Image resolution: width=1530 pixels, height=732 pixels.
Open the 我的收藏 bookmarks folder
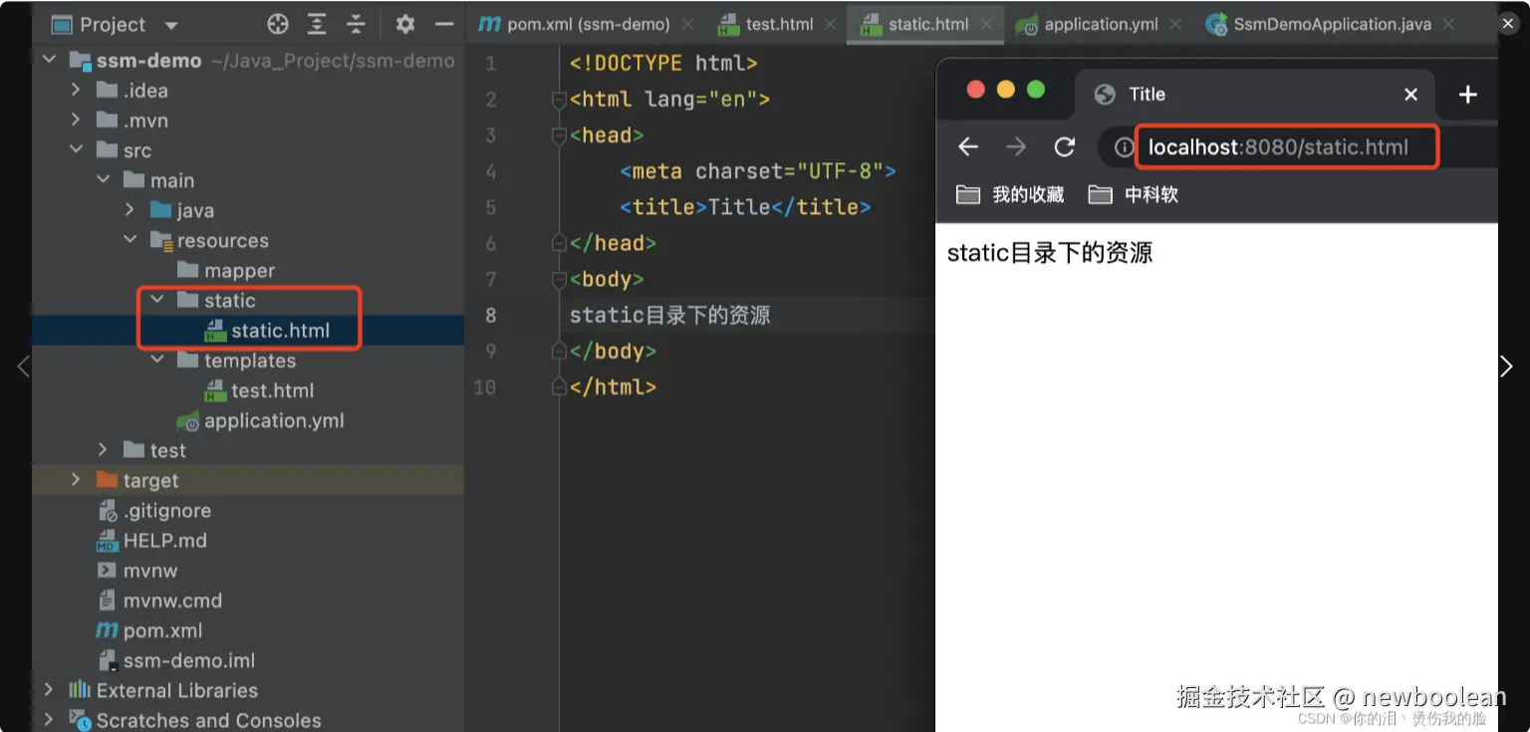tap(1010, 194)
